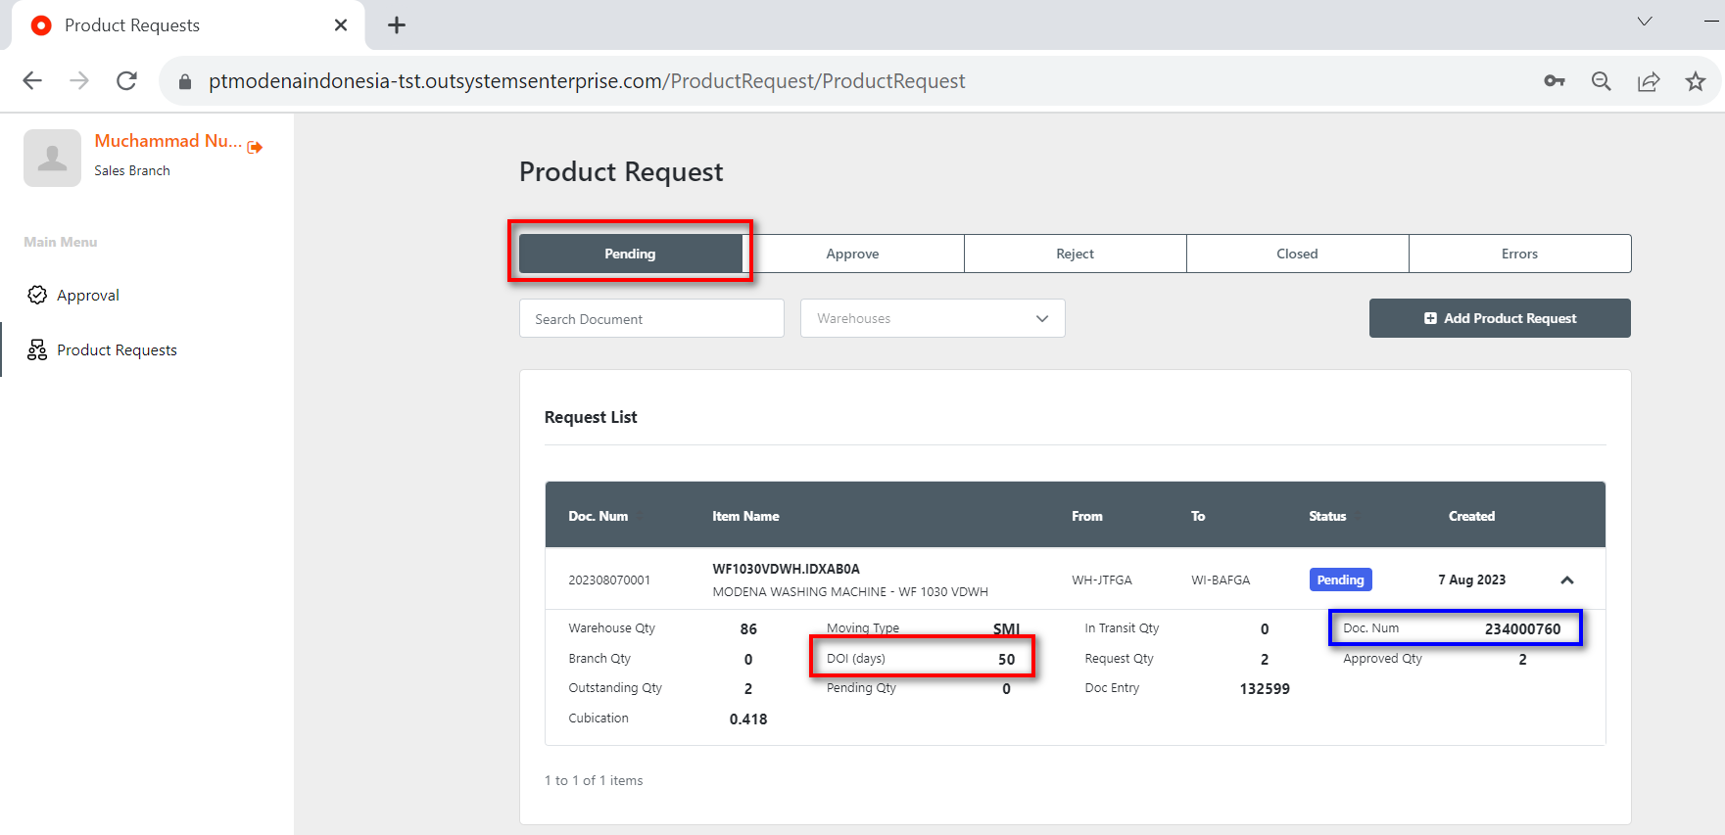
Task: Click the Add Product Request button
Action: [1500, 319]
